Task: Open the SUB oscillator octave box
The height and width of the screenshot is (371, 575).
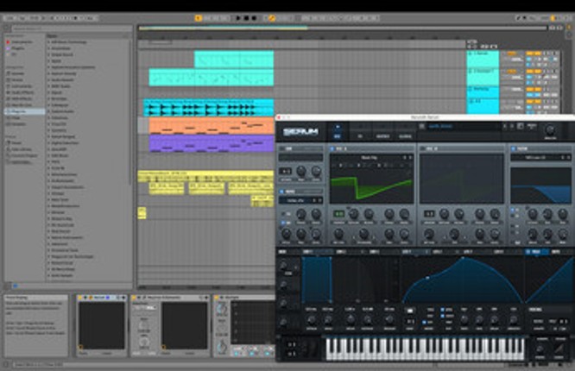Action: click(285, 171)
